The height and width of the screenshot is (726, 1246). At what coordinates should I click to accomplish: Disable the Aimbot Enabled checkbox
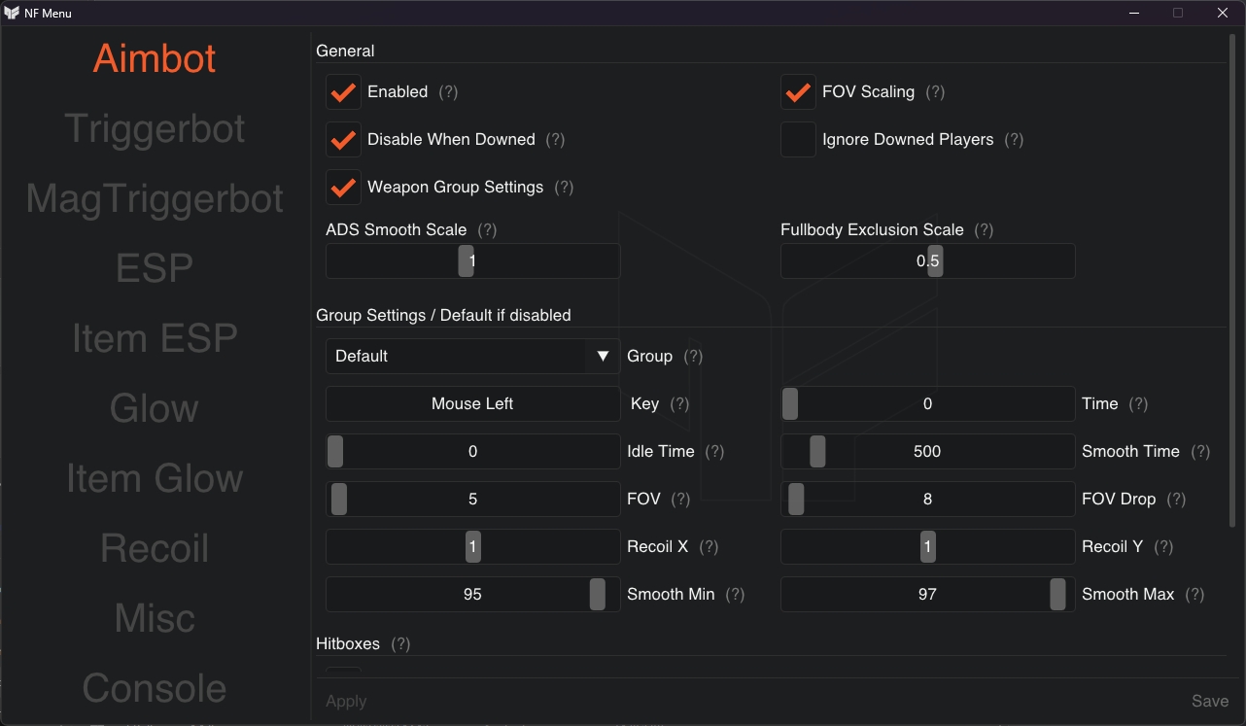343,91
